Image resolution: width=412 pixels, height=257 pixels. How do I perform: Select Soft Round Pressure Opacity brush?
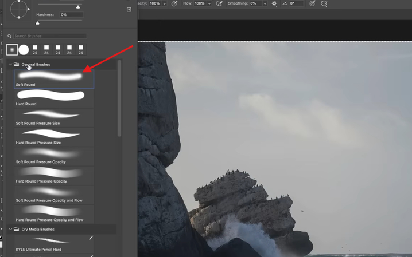54,156
